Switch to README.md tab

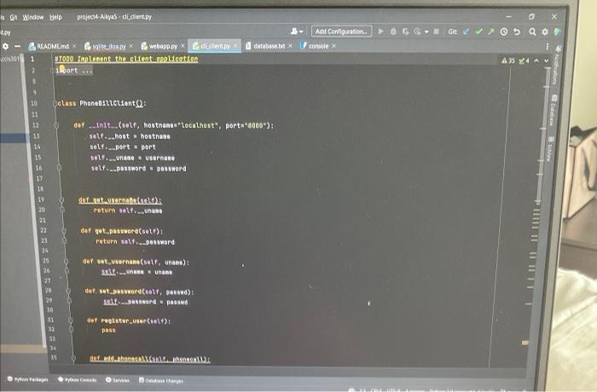(x=49, y=46)
